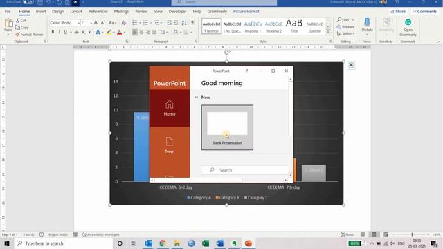Viewport: 443px width, 249px height.
Task: Toggle Show/Hide paragraph marks
Action: [x=192, y=23]
